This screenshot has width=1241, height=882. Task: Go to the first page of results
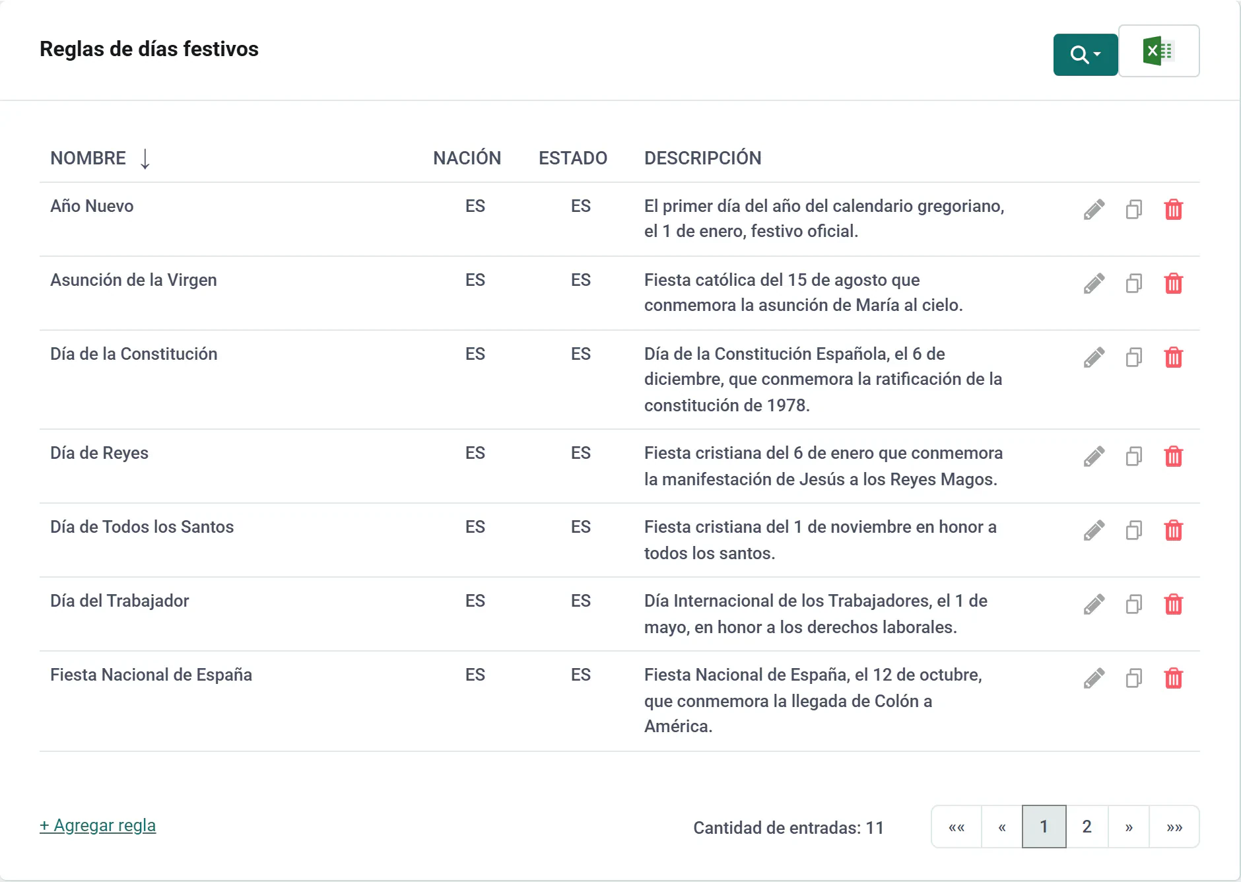click(956, 827)
